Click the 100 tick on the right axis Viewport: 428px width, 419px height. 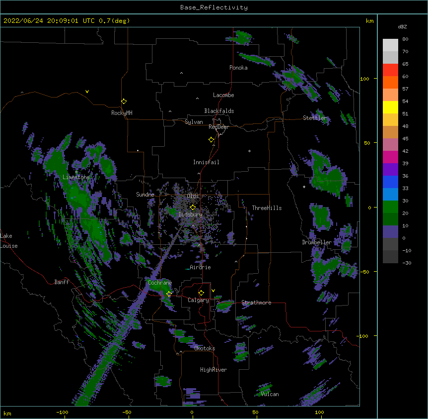click(364, 79)
